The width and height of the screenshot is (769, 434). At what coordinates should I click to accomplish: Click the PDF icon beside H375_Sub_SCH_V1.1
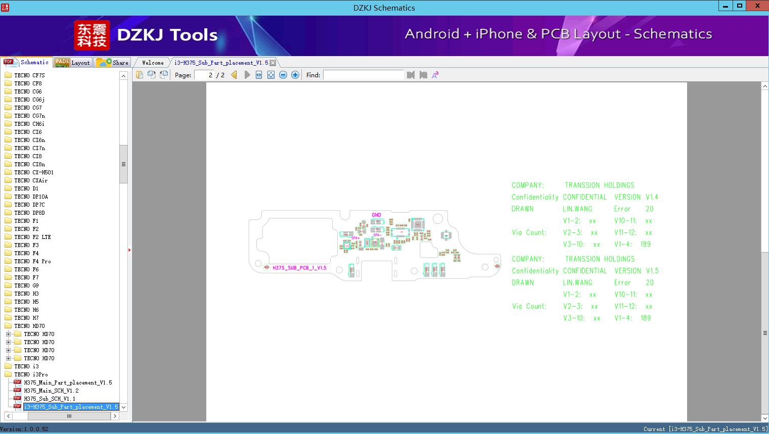coord(17,399)
